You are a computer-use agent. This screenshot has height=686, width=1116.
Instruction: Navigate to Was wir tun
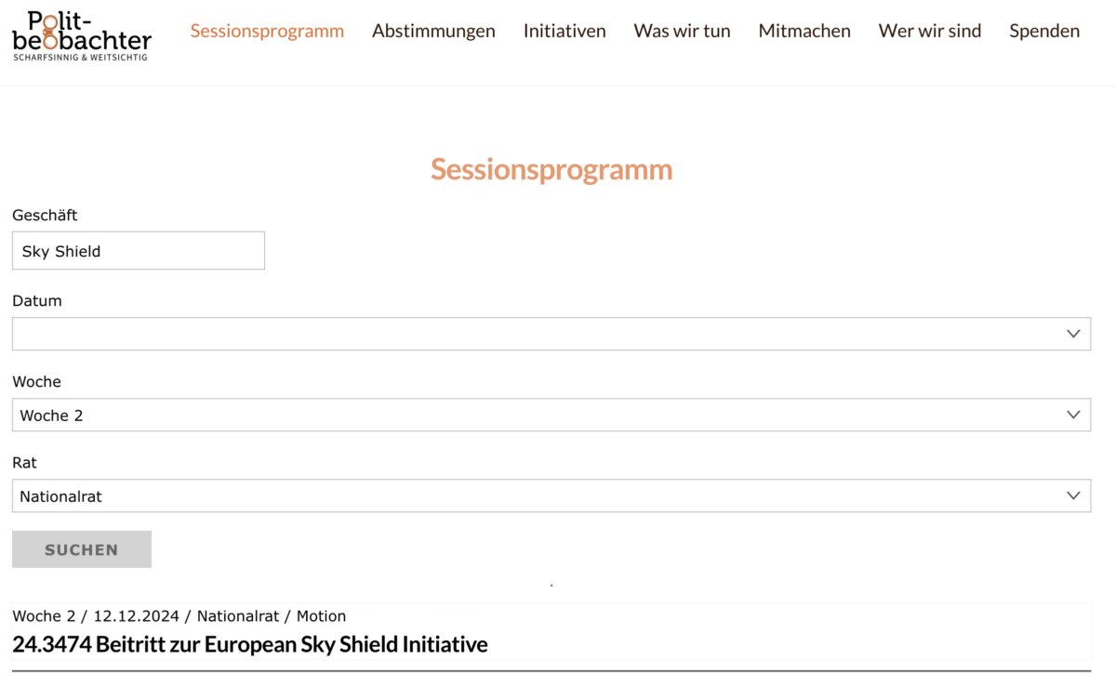click(682, 31)
